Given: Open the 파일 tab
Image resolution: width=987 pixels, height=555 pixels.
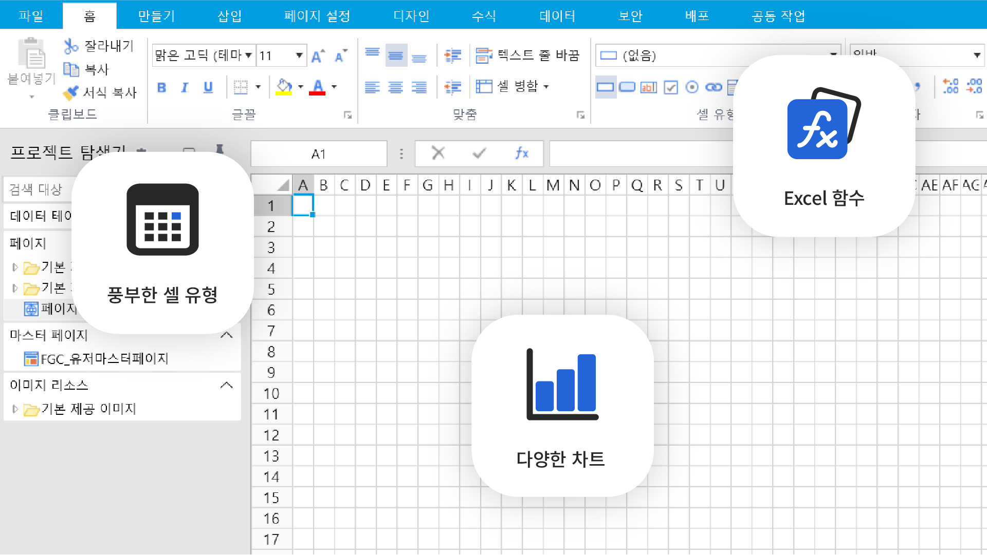Looking at the screenshot, I should 31,16.
